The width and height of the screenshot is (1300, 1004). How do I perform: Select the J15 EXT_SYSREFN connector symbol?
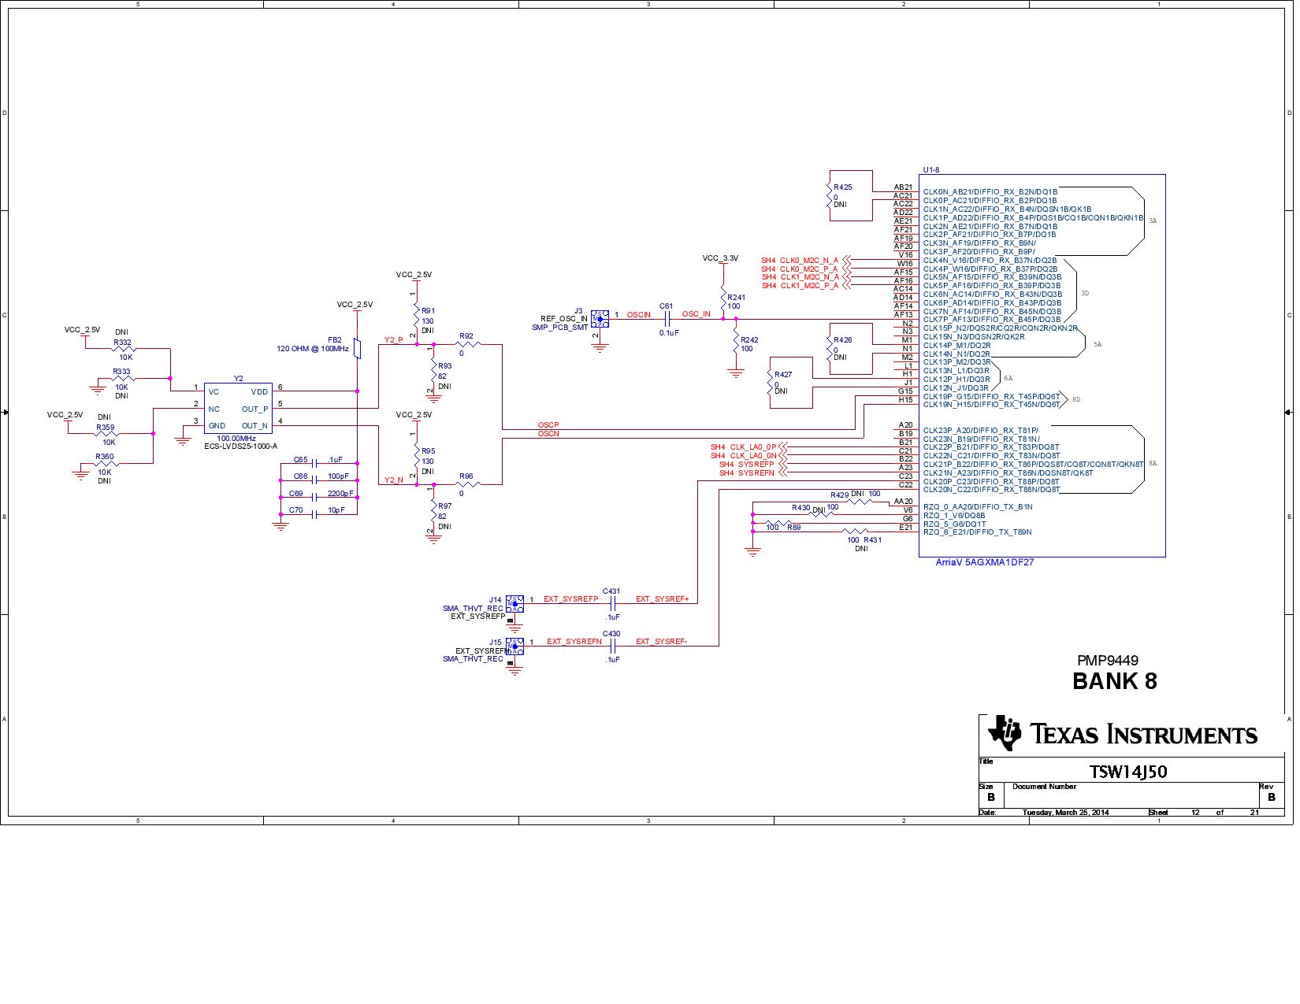point(516,648)
